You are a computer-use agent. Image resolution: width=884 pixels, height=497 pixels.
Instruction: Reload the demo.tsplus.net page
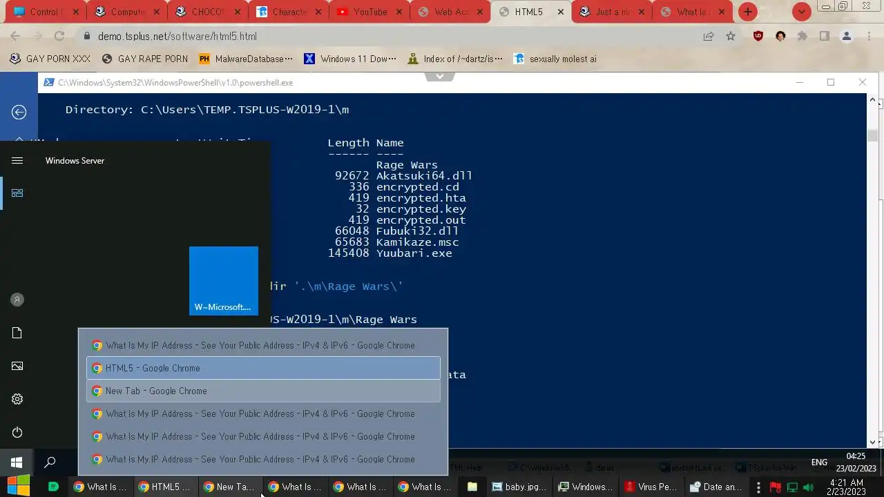coord(59,36)
